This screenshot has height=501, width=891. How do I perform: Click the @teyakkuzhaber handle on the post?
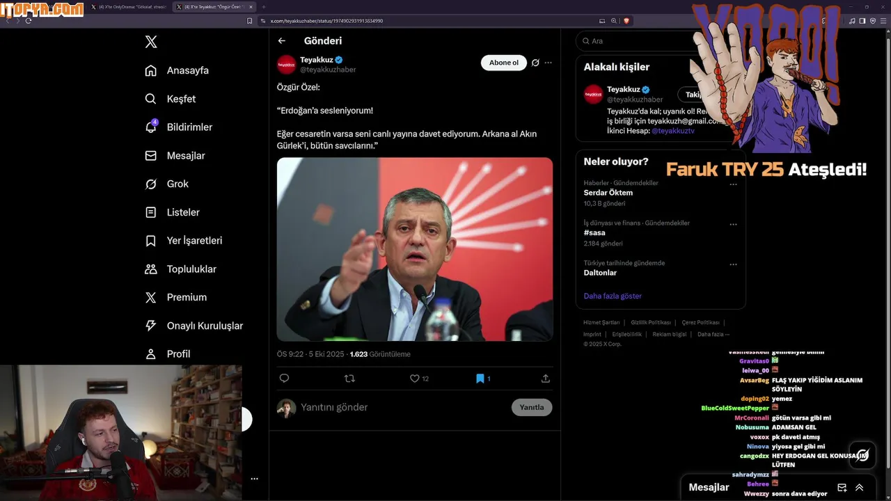pyautogui.click(x=328, y=70)
